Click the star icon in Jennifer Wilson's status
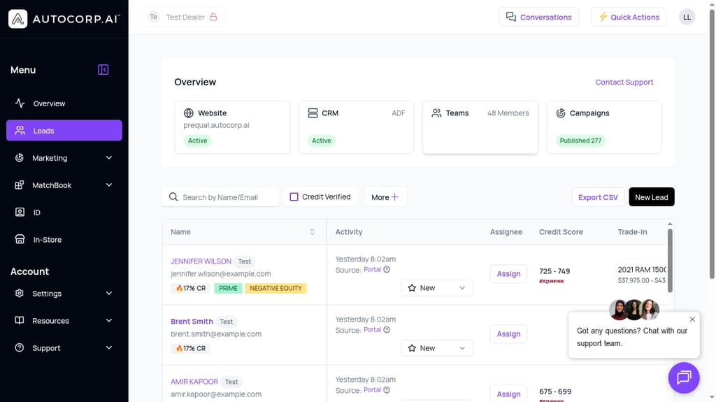This screenshot has width=716, height=402. point(412,288)
